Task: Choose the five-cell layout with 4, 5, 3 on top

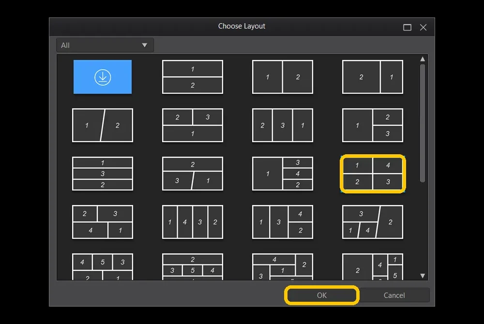Action: coord(103,266)
